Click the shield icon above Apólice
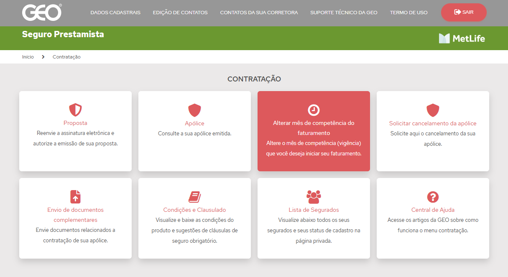 click(194, 110)
